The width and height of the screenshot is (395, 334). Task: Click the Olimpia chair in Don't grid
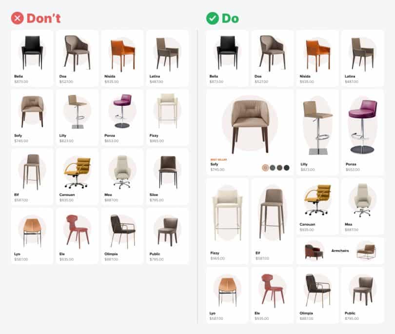point(122,236)
